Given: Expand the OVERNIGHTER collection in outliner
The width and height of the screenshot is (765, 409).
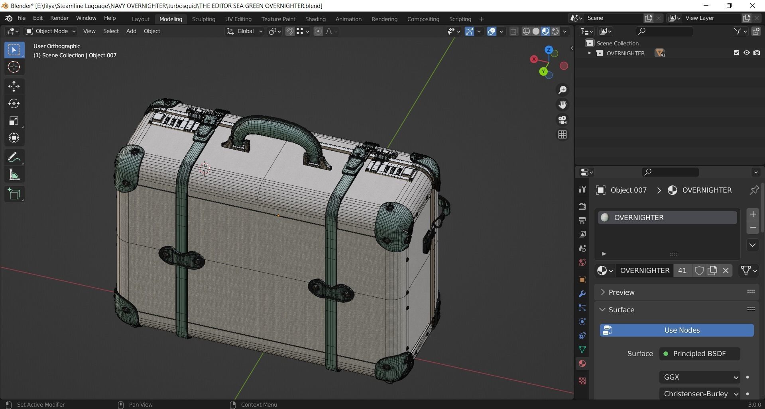Looking at the screenshot, I should pos(590,53).
